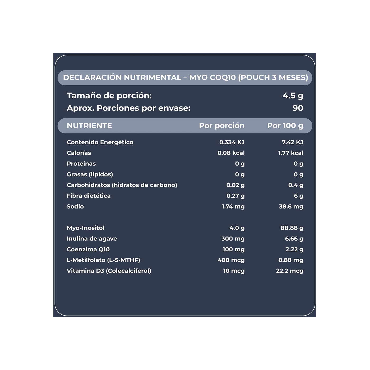This screenshot has height=370, width=370.
Task: Click the 4.5 g serving size value
Action: [x=293, y=96]
